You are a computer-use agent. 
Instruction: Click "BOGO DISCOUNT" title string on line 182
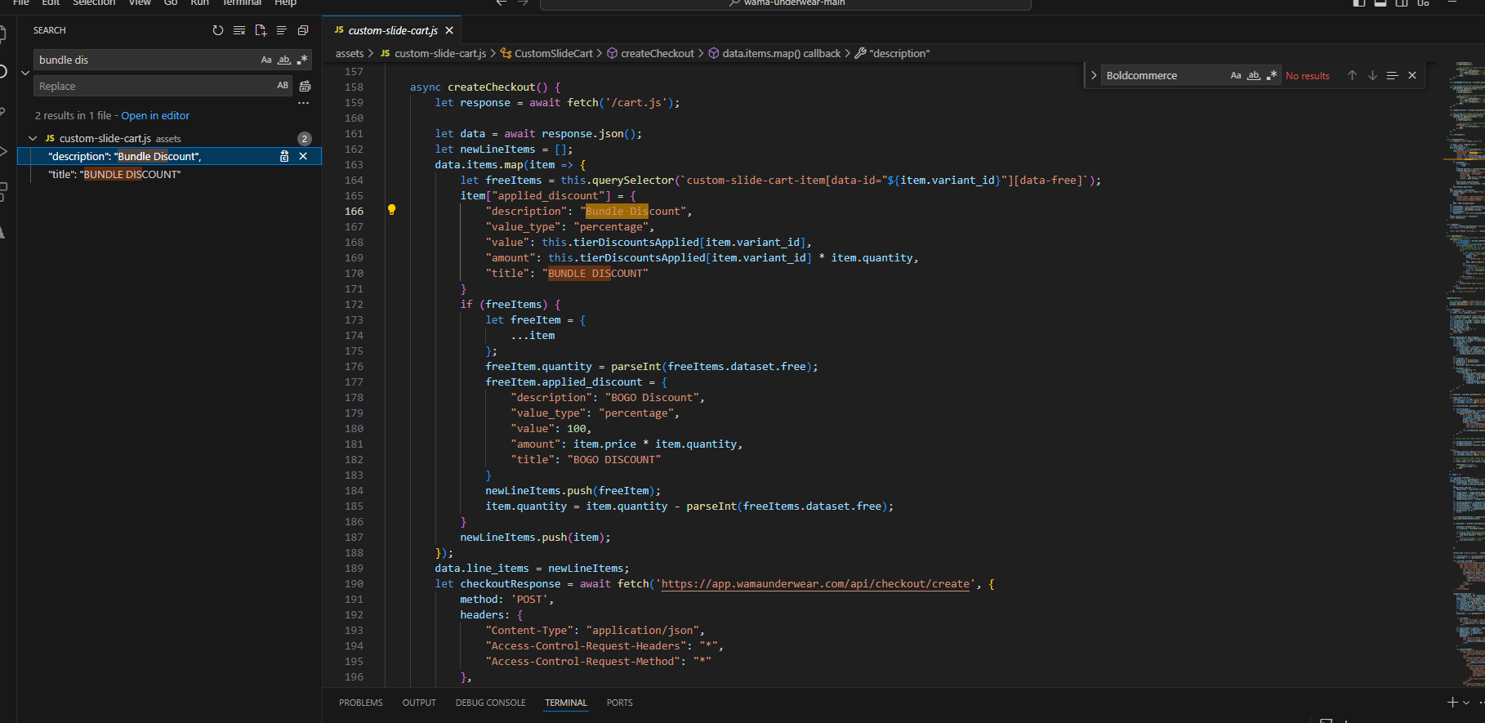point(614,460)
